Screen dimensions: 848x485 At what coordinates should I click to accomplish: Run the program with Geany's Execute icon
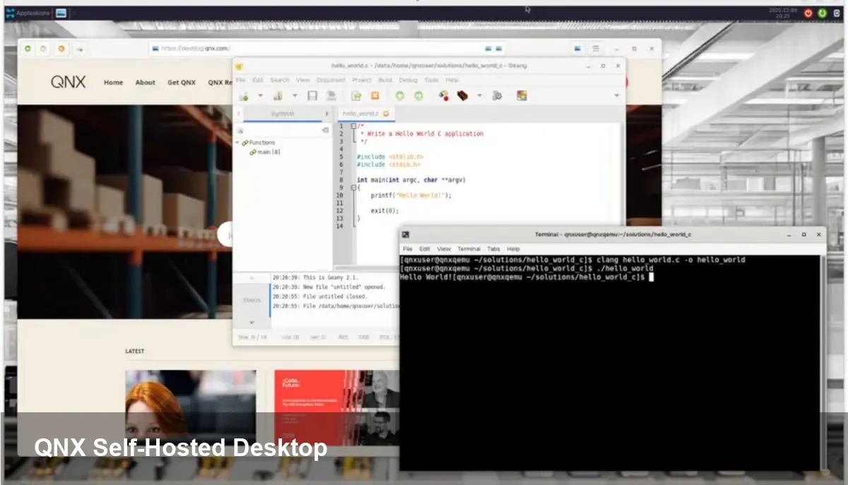click(495, 95)
